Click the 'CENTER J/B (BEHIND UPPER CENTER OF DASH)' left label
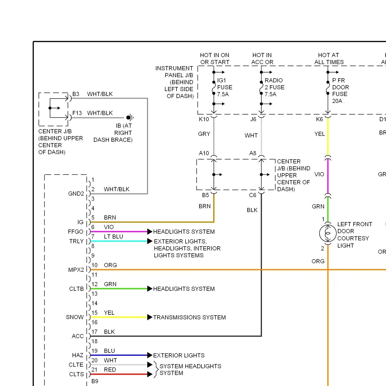Image resolution: width=386 pixels, height=386 pixels. point(60,142)
